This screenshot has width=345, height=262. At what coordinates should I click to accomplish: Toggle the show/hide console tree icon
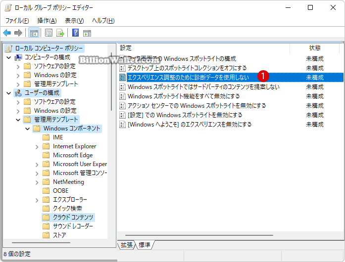[34, 33]
